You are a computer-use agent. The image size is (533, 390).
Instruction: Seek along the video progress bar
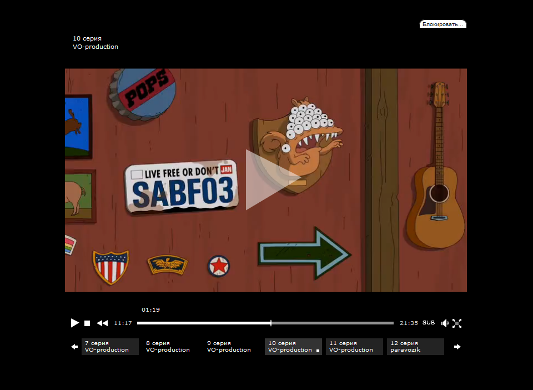[265, 323]
